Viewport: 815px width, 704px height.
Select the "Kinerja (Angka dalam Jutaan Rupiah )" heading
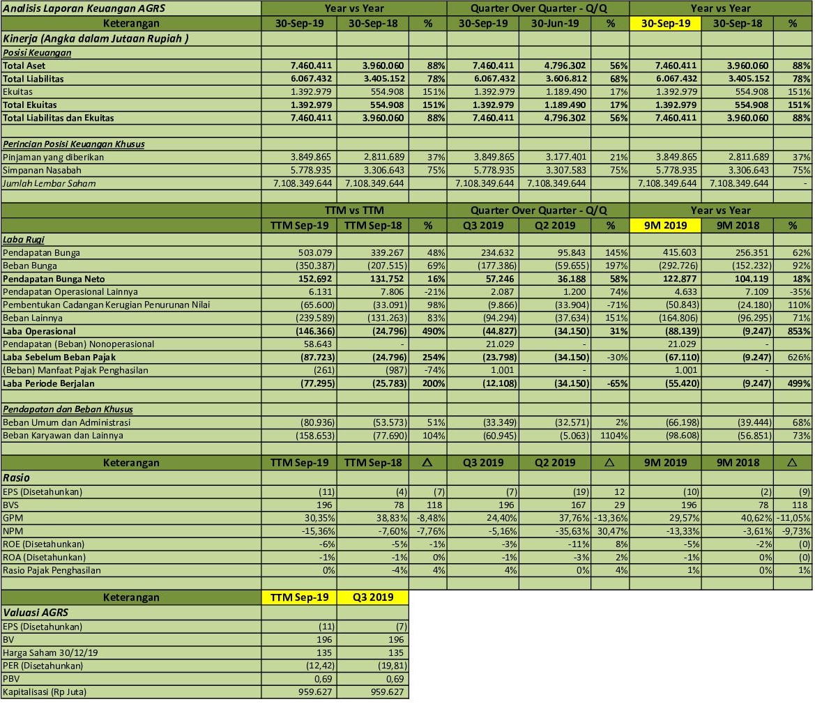96,38
